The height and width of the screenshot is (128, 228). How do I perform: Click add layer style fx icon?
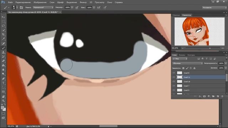point(200,96)
